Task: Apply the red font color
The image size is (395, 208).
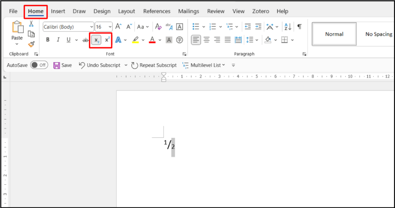Action: 152,40
